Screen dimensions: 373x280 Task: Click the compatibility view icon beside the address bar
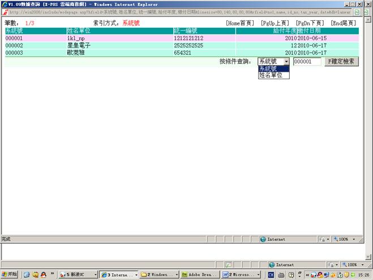[x=357, y=11]
